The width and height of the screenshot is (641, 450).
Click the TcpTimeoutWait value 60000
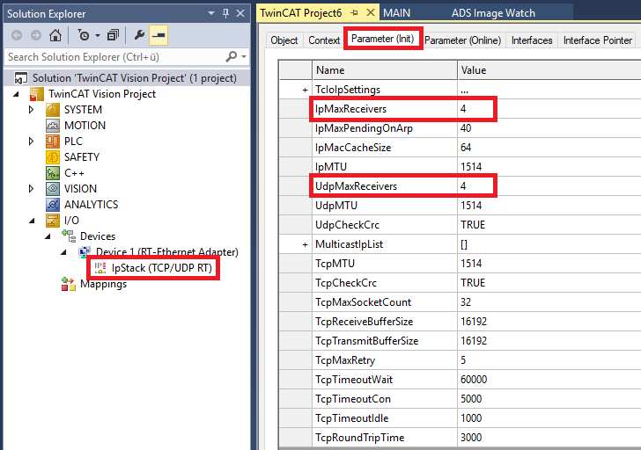[x=474, y=380]
